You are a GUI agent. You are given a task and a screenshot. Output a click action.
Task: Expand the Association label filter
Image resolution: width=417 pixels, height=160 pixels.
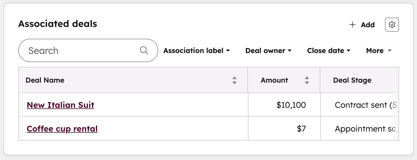[196, 51]
